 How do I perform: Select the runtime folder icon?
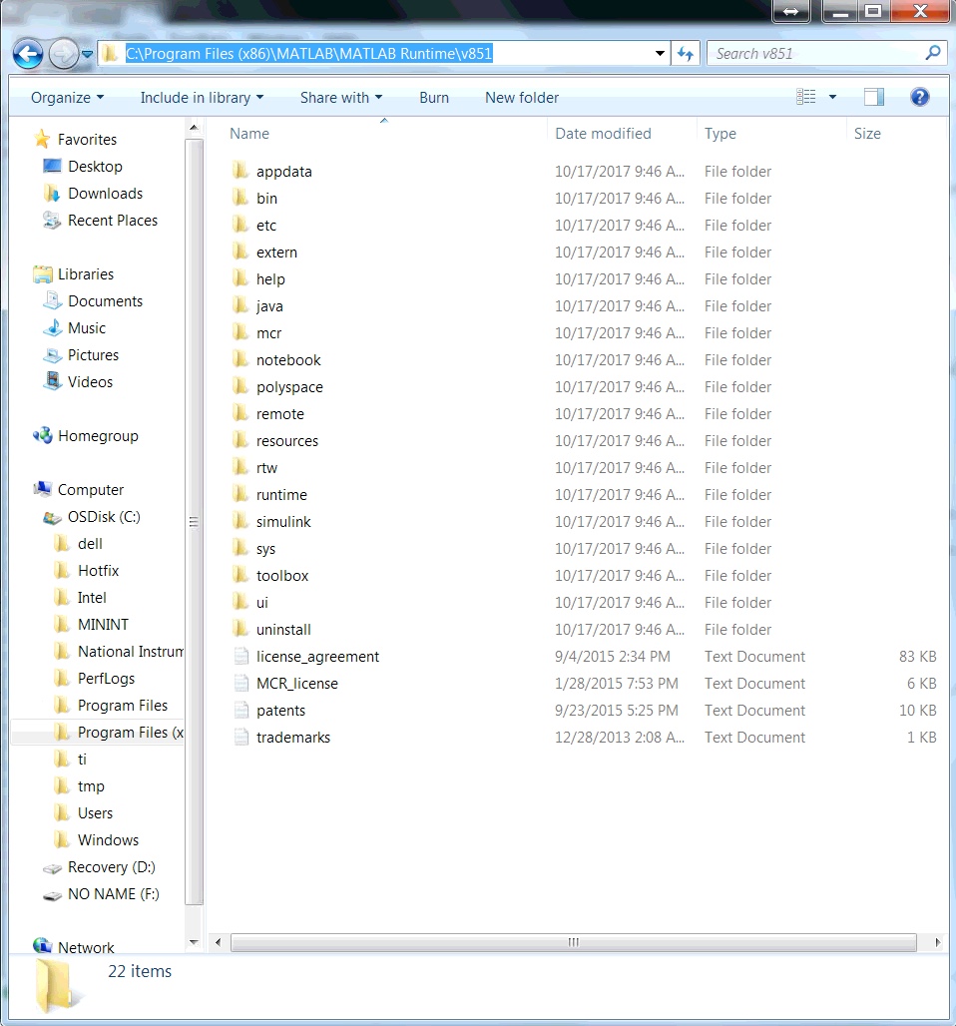tap(240, 494)
